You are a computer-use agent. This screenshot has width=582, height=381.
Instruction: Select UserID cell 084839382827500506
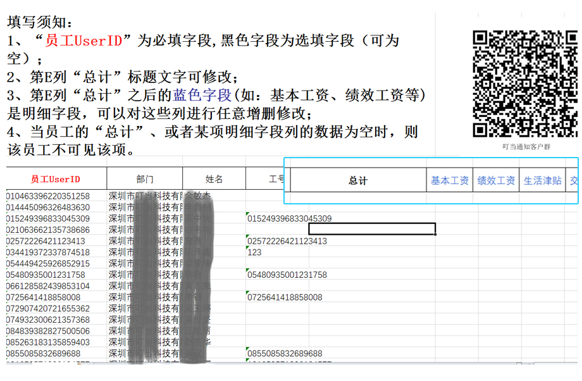pyautogui.click(x=48, y=331)
